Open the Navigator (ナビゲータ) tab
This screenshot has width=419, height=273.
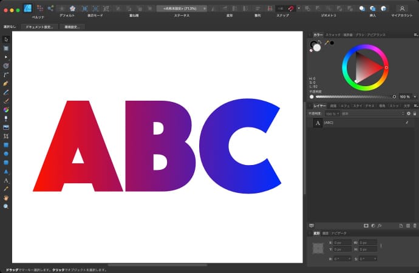338,233
